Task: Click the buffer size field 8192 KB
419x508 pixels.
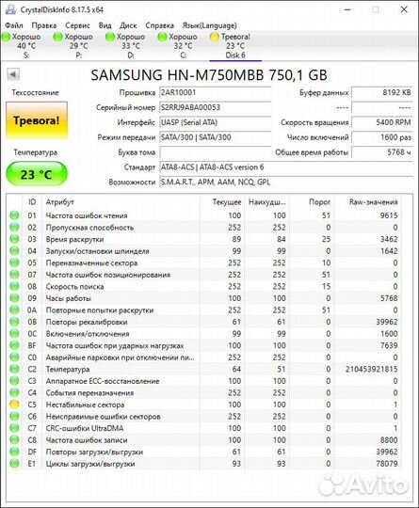Action: point(382,92)
